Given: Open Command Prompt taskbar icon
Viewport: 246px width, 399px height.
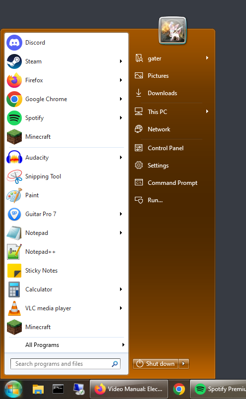Looking at the screenshot, I should pyautogui.click(x=58, y=389).
